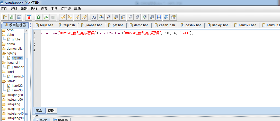Start recording with the red record button
The image size is (280, 121).
tap(29, 17)
